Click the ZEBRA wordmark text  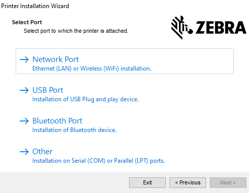(x=221, y=28)
